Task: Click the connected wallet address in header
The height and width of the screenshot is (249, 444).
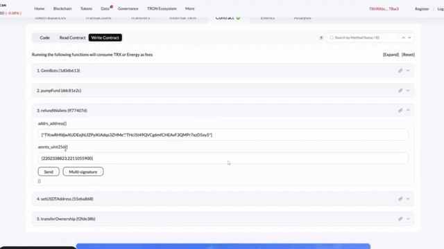Action: coord(384,9)
